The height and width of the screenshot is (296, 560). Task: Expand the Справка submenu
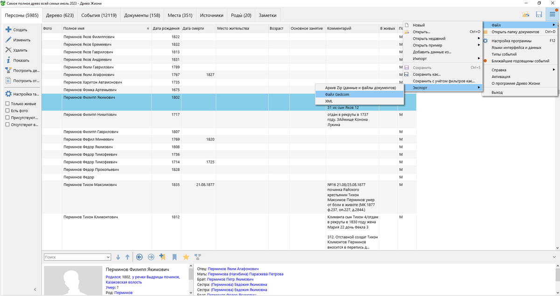tap(554, 70)
